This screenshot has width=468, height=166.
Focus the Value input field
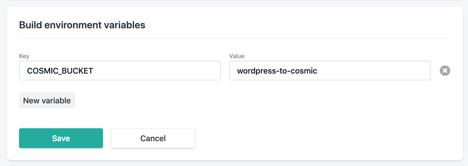[x=330, y=70]
